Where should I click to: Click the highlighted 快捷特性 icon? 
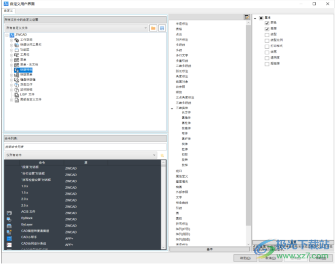tap(17, 70)
